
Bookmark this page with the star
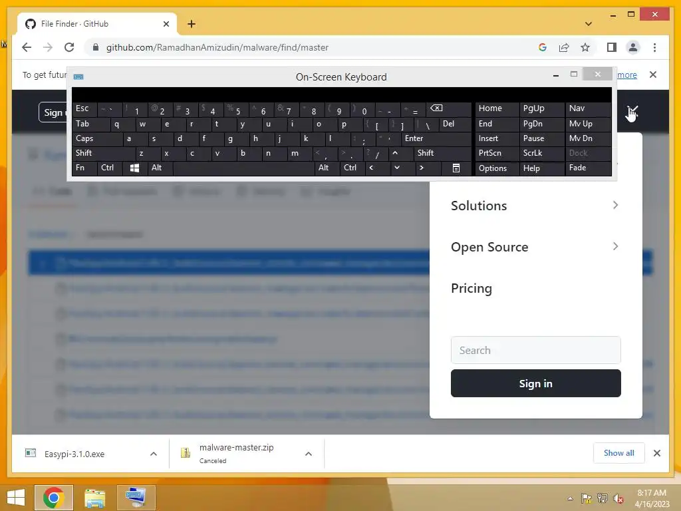pos(585,47)
